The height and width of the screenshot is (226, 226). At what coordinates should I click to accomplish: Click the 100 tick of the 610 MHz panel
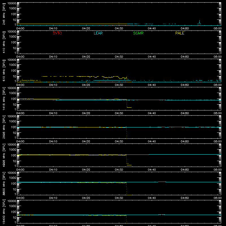tap(14, 71)
